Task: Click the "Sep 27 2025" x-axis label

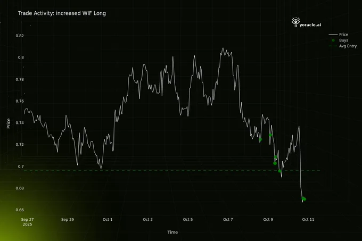Action: 27,222
